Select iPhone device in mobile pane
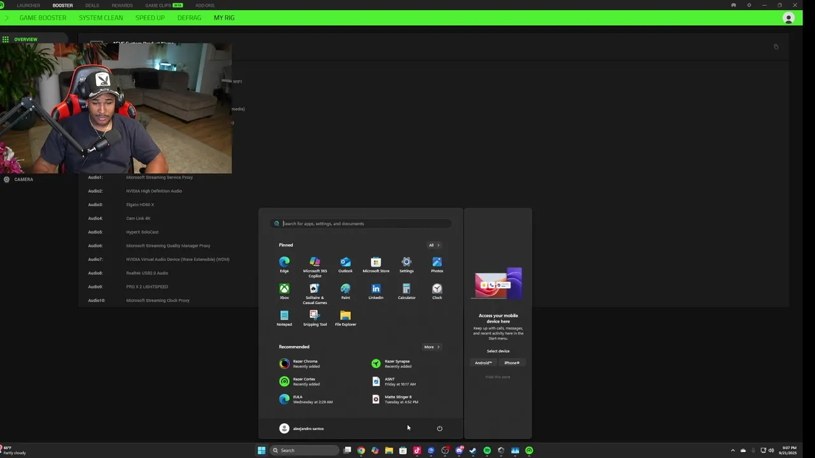815x458 pixels. point(512,363)
